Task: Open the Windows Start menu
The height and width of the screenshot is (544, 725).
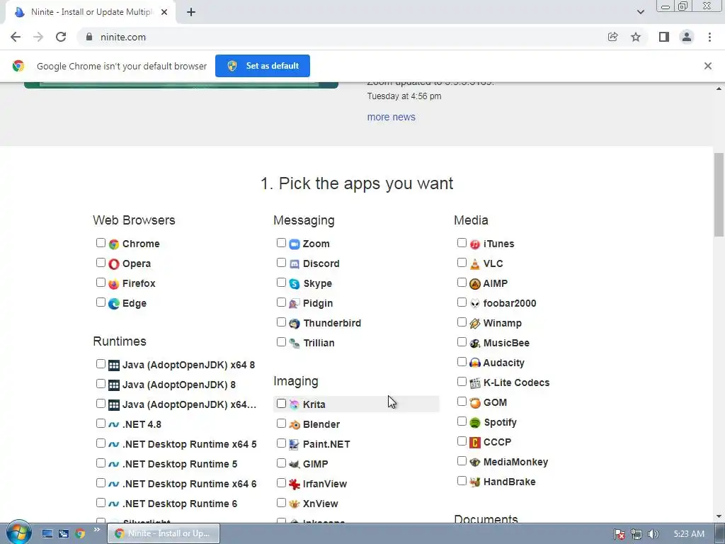Action: [x=18, y=533]
